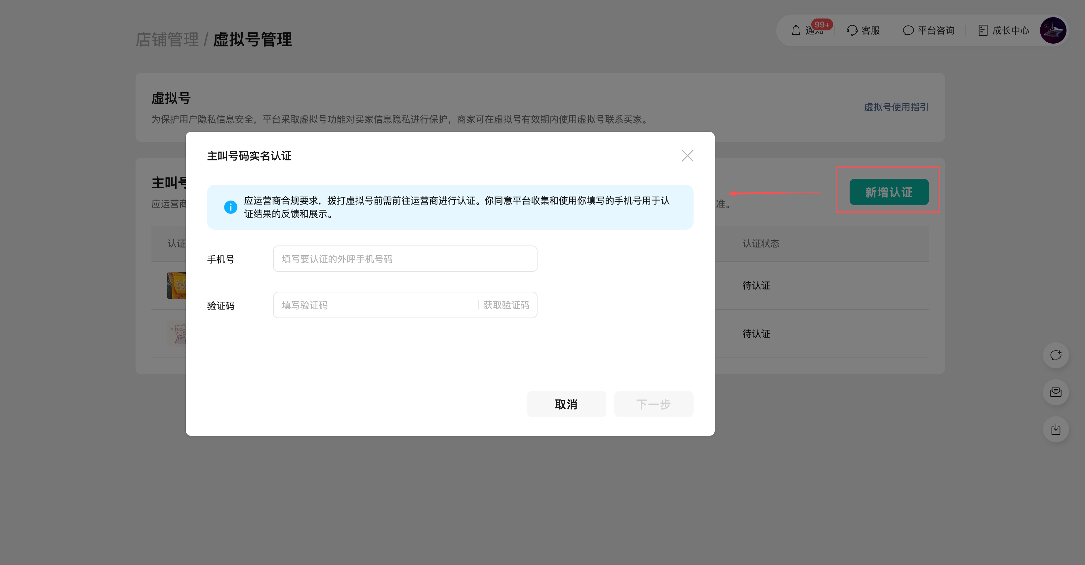Click the first row product thumbnail
Image resolution: width=1085 pixels, height=565 pixels.
pyautogui.click(x=177, y=285)
